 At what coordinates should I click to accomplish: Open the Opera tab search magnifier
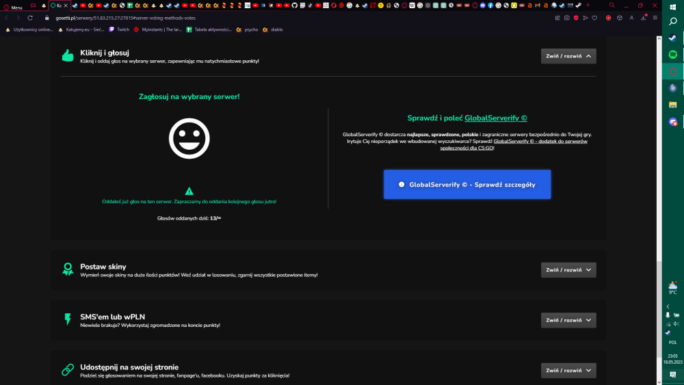click(612, 5)
